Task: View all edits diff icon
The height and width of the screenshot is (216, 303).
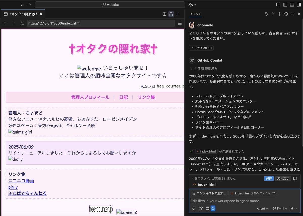Action: pyautogui.click(x=295, y=178)
